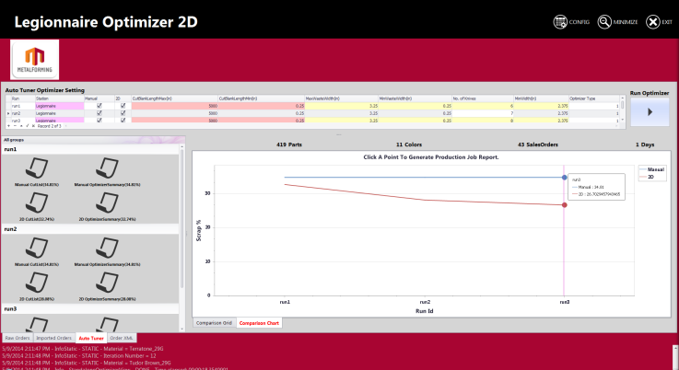Toggle Manual checkbox for run1

point(100,106)
